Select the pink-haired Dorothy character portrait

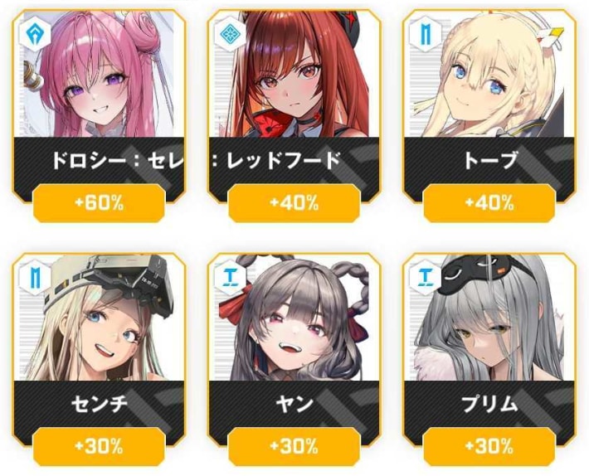[100, 75]
